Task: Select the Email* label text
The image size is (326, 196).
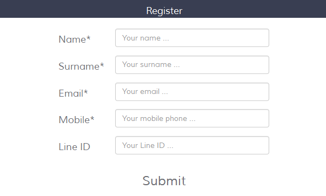Action: click(x=73, y=93)
